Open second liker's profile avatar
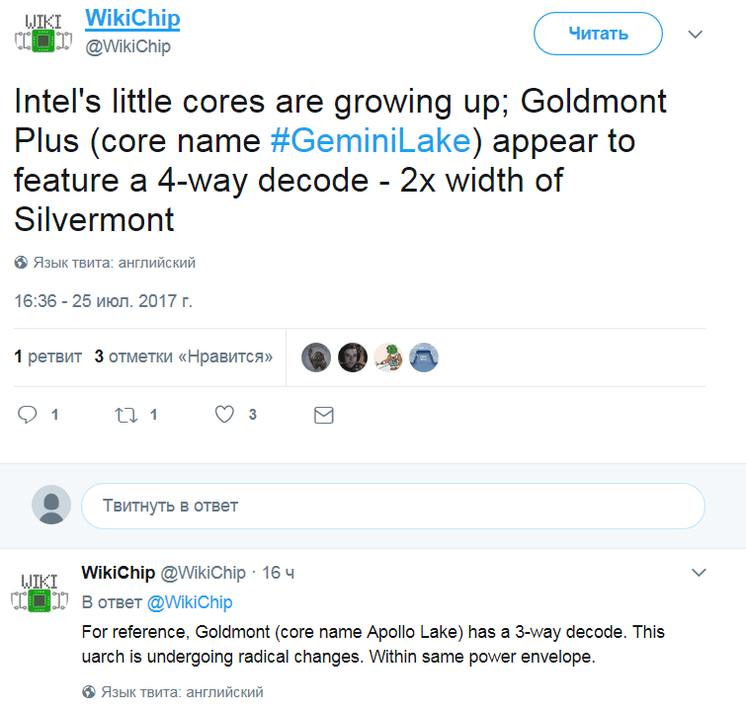Viewport: 746px width, 710px height. tap(353, 356)
